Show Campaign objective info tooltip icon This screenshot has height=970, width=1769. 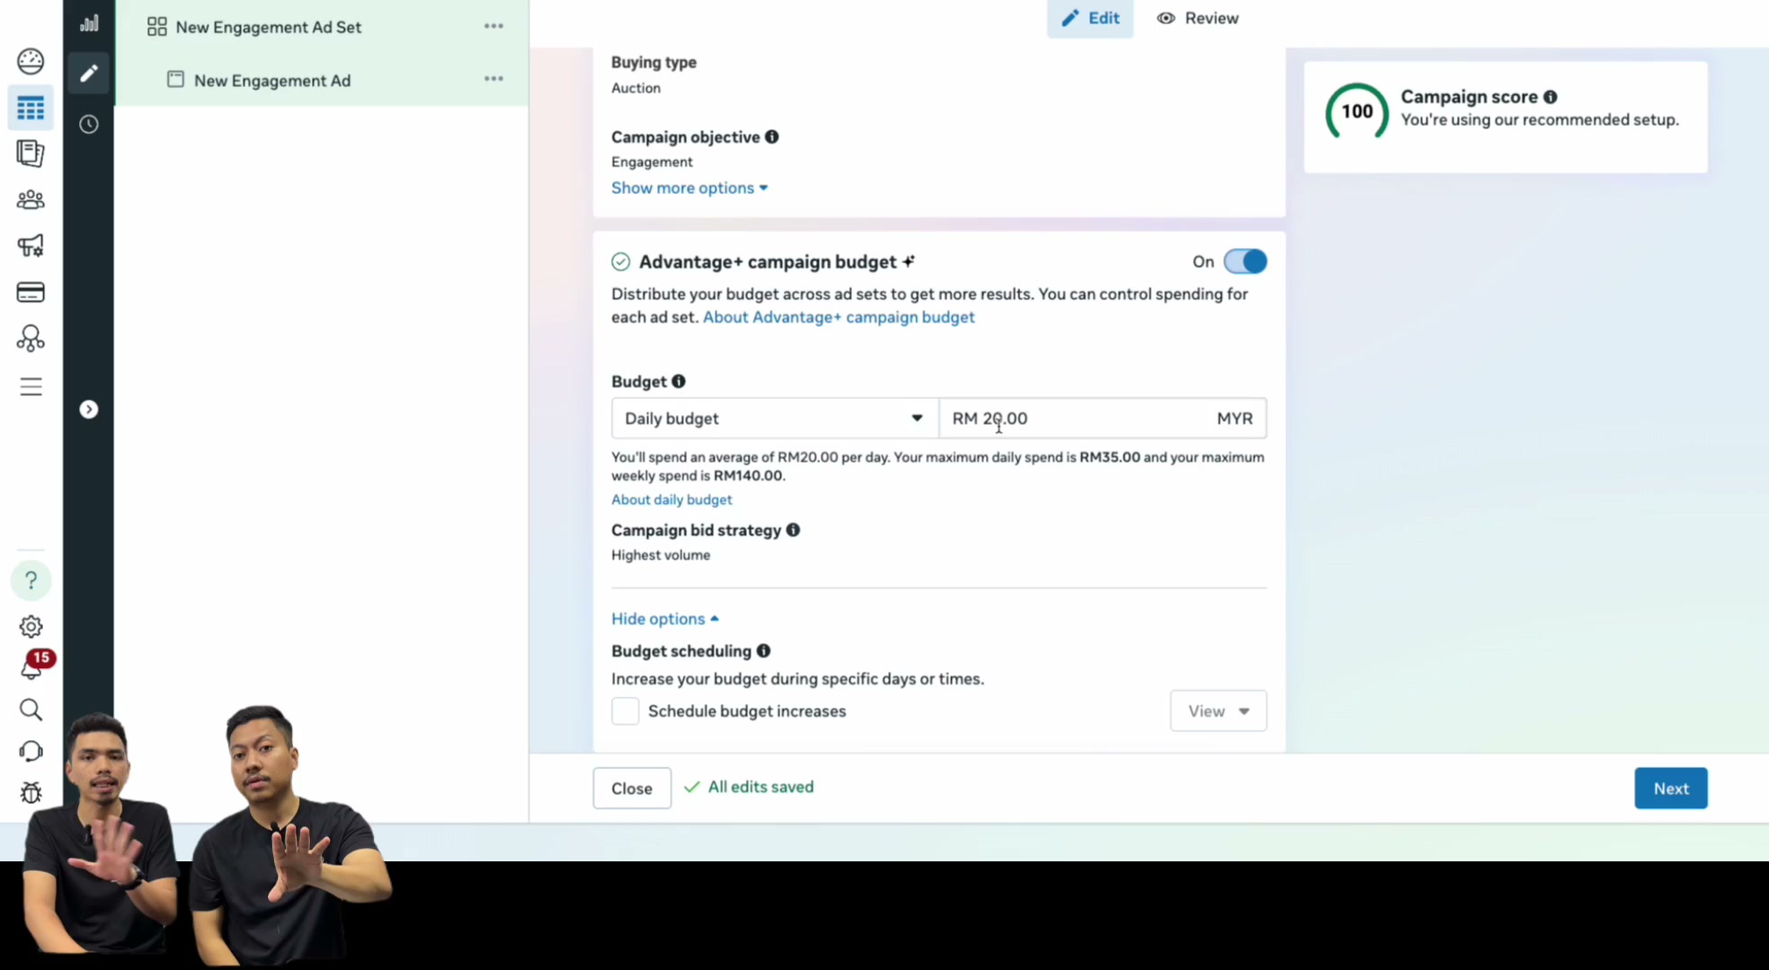(x=771, y=137)
